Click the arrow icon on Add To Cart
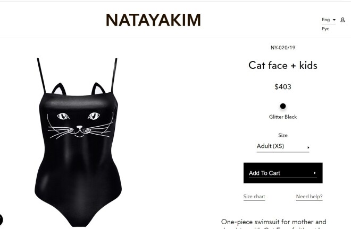The width and height of the screenshot is (351, 229). coord(315,173)
